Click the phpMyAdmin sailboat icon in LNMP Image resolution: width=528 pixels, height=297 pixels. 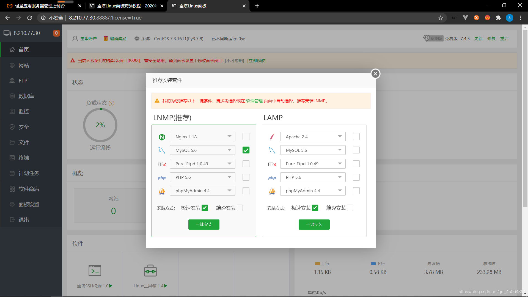click(162, 191)
